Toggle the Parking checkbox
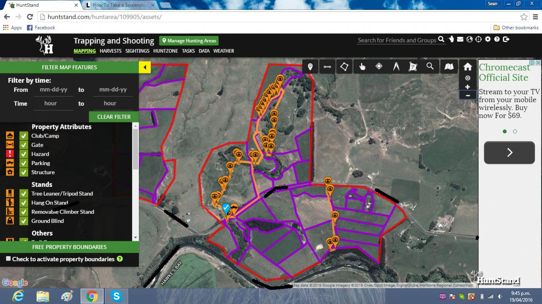The image size is (542, 304). pos(24,163)
